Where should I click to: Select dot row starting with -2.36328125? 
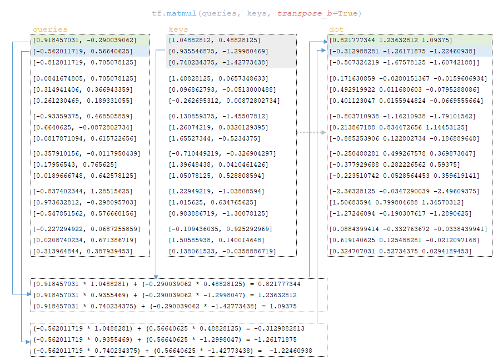405,191
